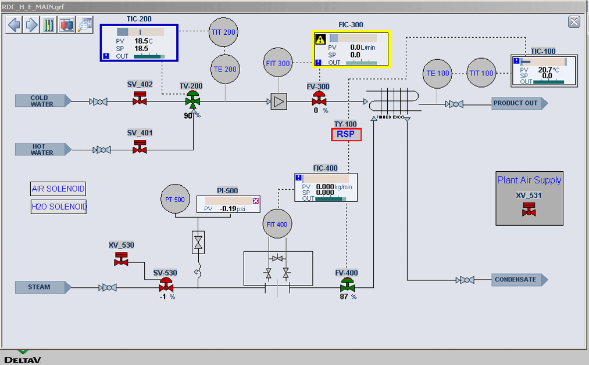
Task: Select the green FV-400 steam valve
Action: (x=348, y=285)
